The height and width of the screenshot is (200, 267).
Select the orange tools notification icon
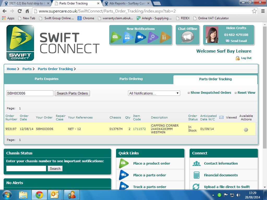pos(165,37)
